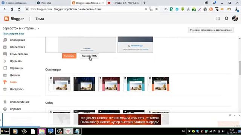Click the bookmark icon in address bar

[157, 9]
